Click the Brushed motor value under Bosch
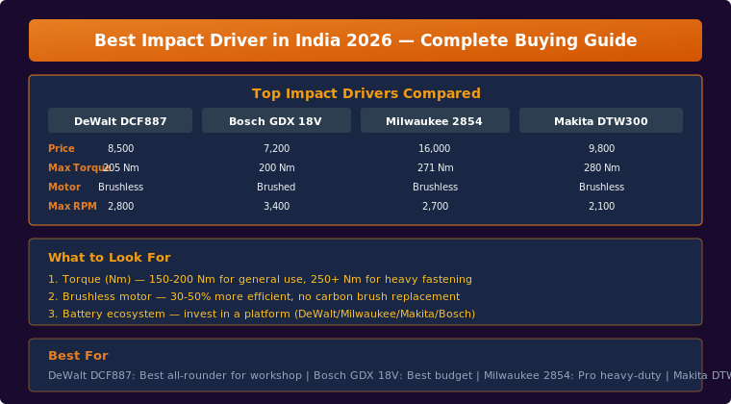Viewport: 731px width, 404px height. 276,188
